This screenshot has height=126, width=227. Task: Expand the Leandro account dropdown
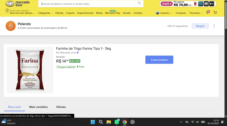click(166, 13)
